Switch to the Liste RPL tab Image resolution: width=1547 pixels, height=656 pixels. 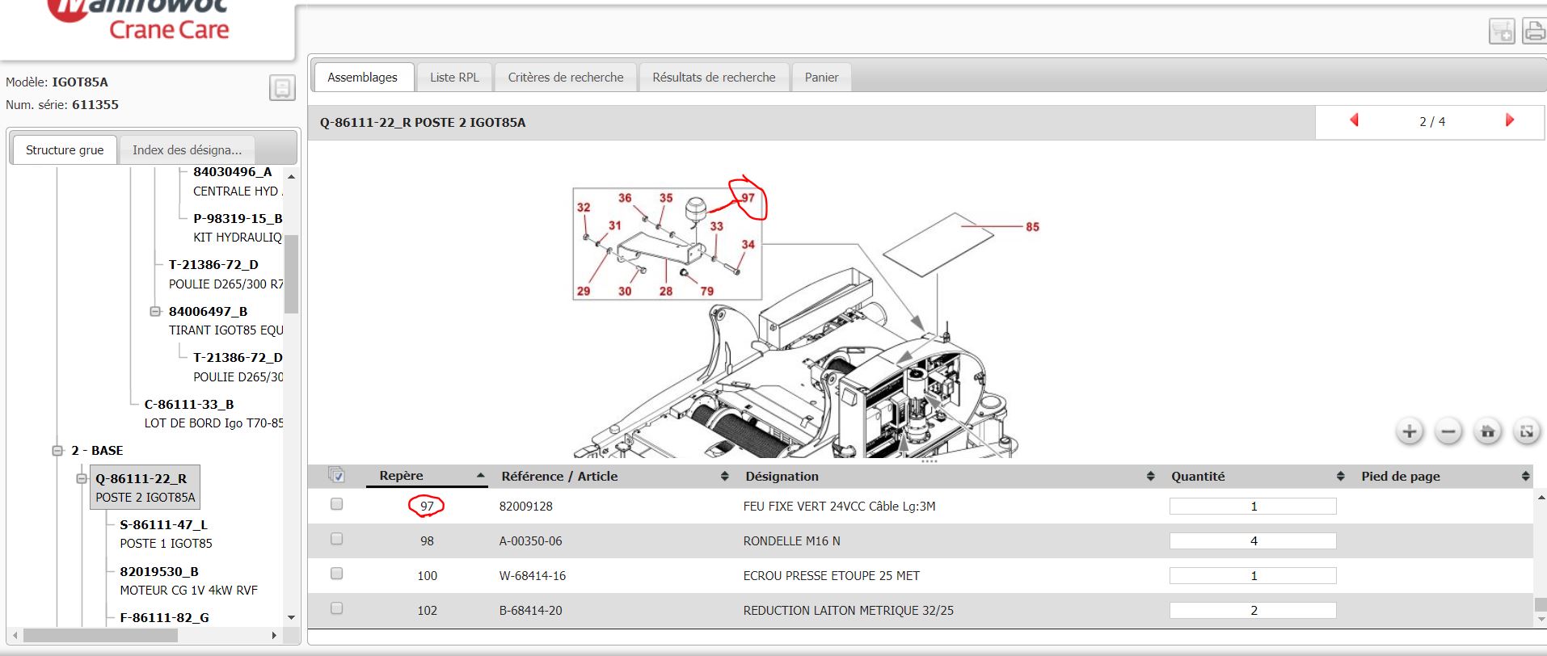tap(454, 78)
